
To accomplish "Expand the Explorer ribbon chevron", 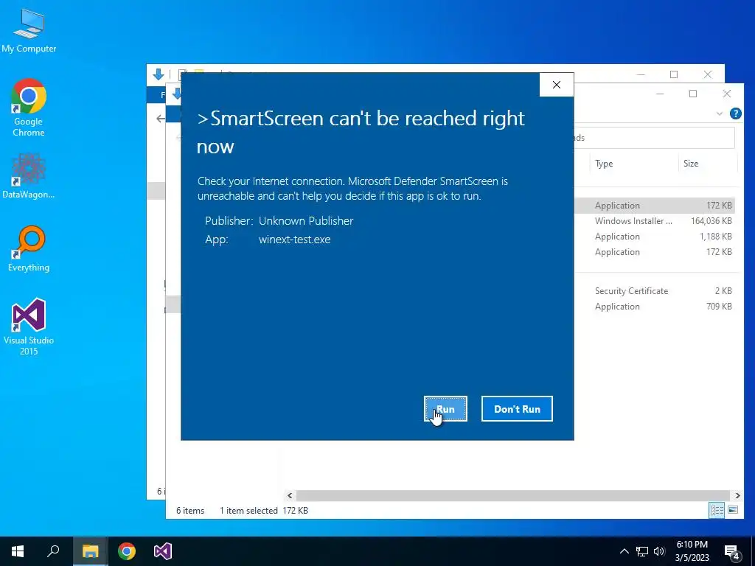I will point(720,113).
